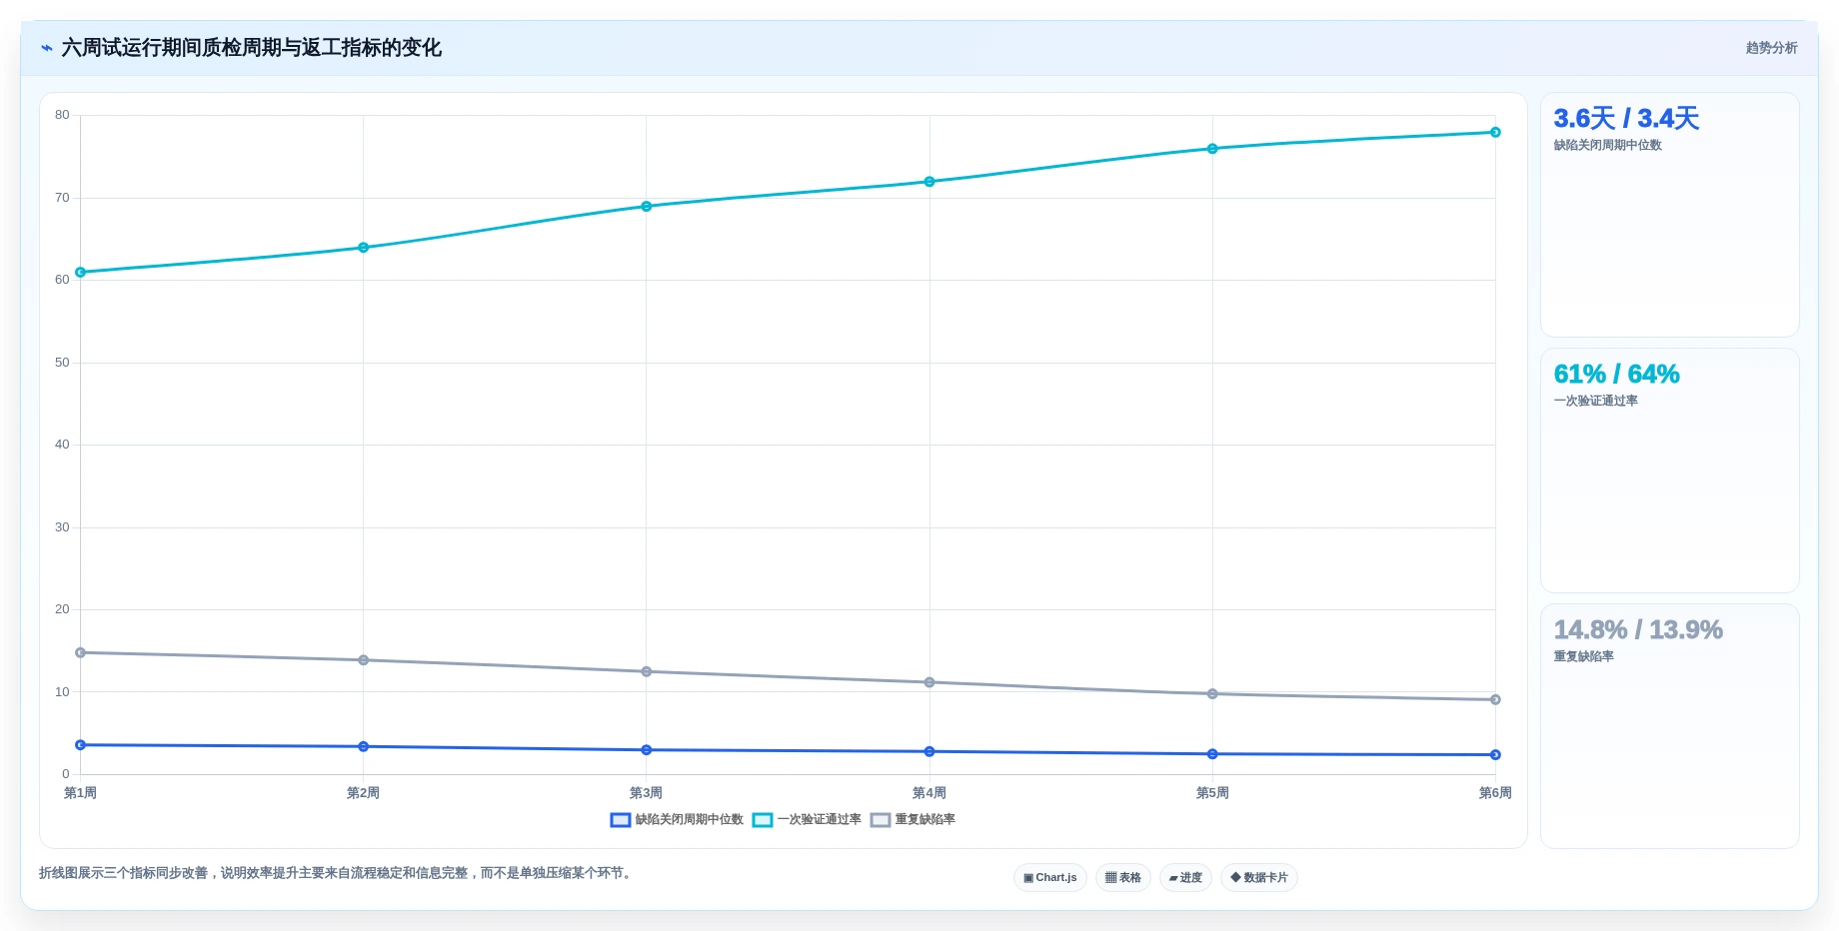Click the 一次验证通过率 data point at 第4周
This screenshot has height=931, width=1839.
click(929, 181)
